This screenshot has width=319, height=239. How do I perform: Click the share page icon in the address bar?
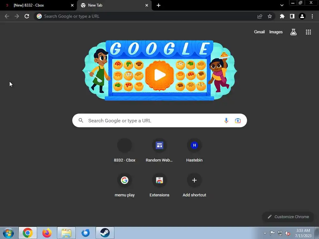point(260,16)
